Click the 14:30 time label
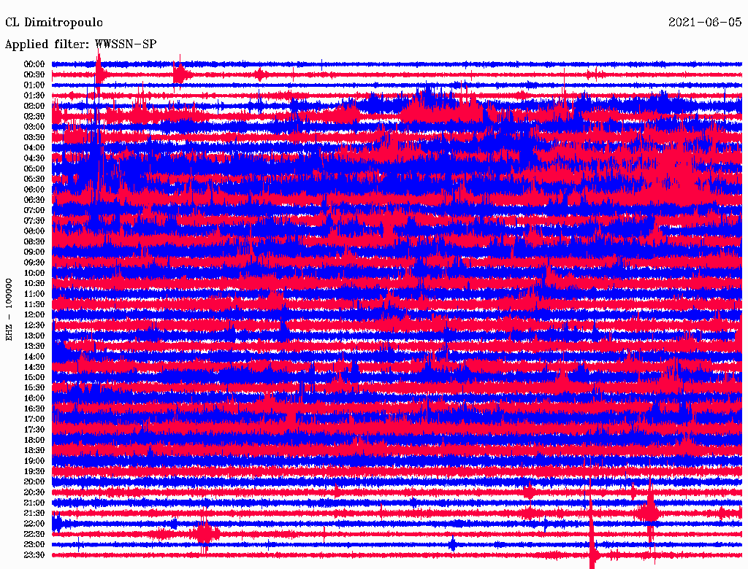Viewport: 748px width, 569px height. (34, 367)
